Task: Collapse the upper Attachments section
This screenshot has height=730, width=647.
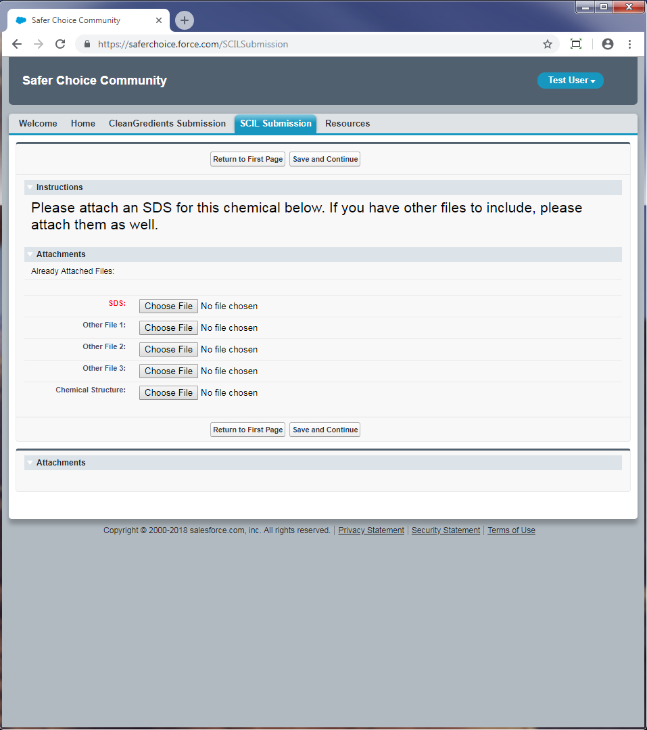Action: click(x=30, y=254)
